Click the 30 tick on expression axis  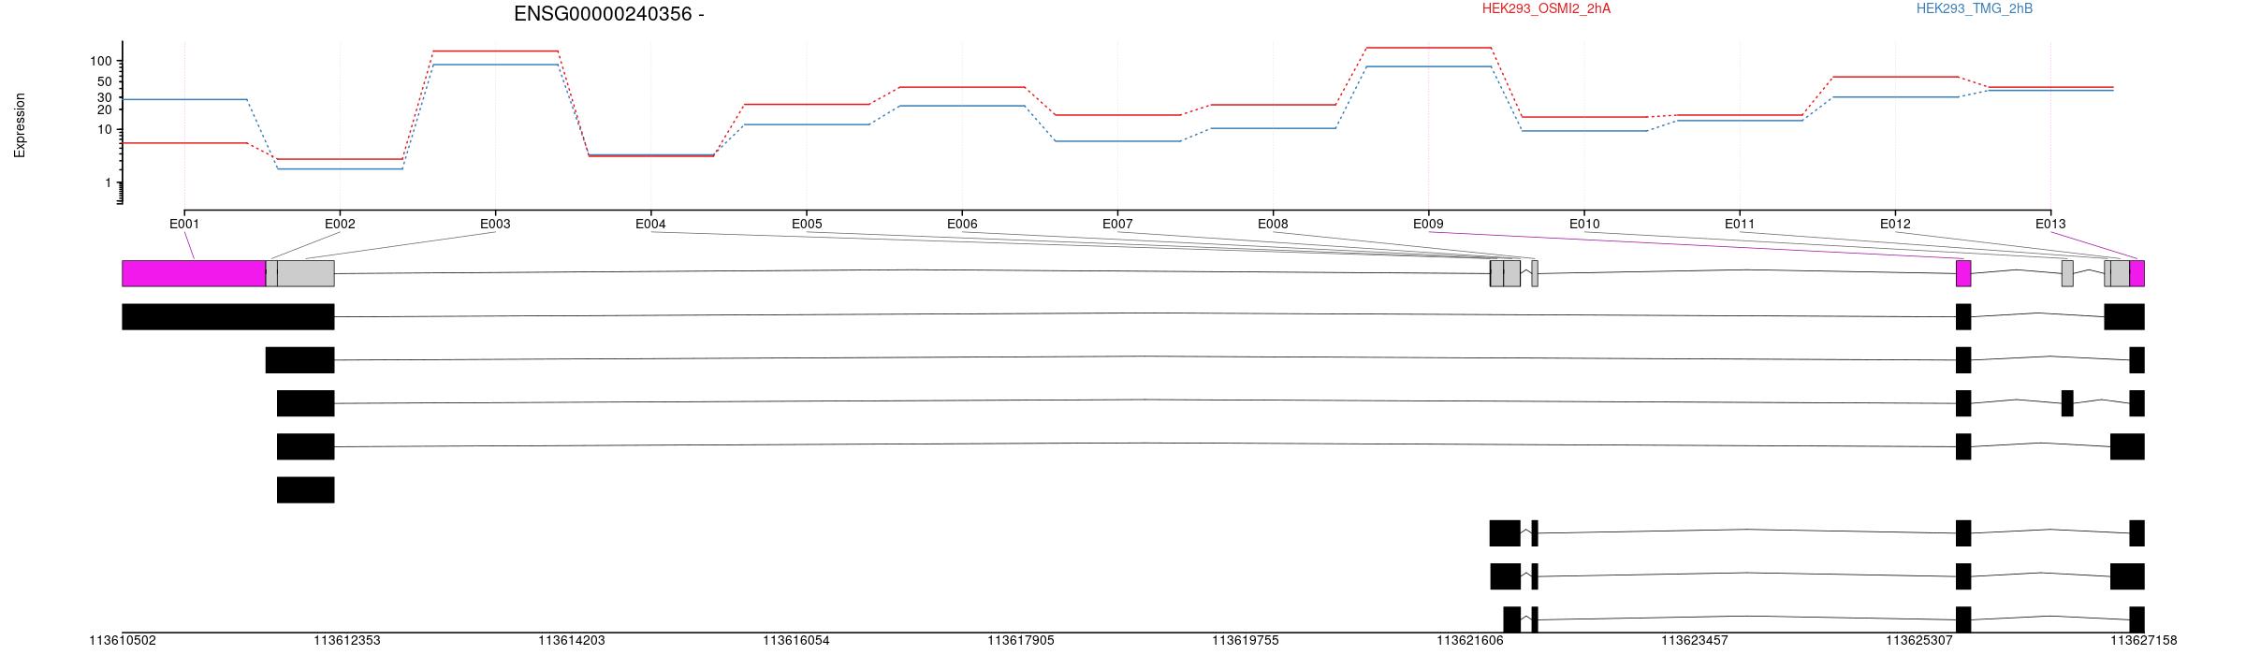tap(105, 97)
